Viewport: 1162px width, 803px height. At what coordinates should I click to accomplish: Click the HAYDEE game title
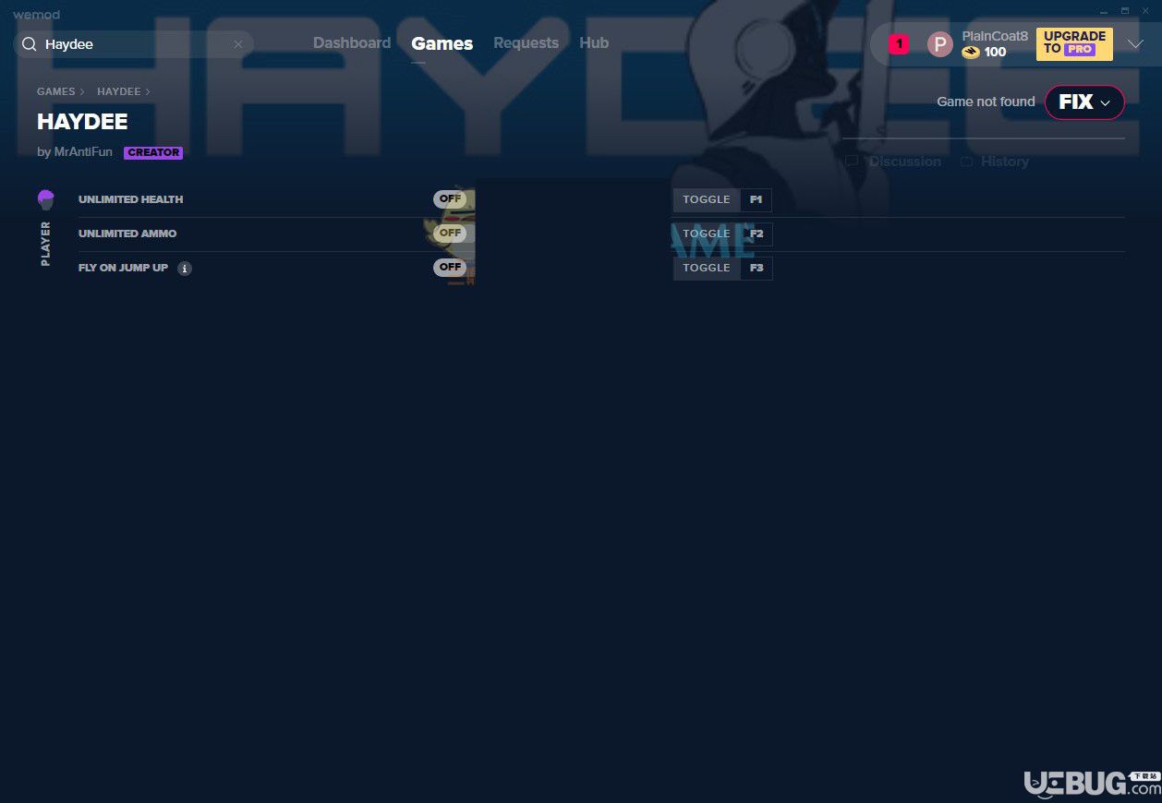(x=82, y=122)
